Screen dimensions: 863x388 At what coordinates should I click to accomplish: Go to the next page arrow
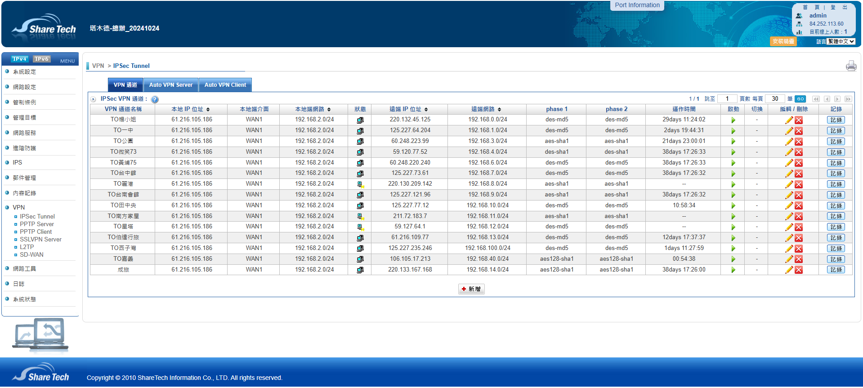[837, 99]
